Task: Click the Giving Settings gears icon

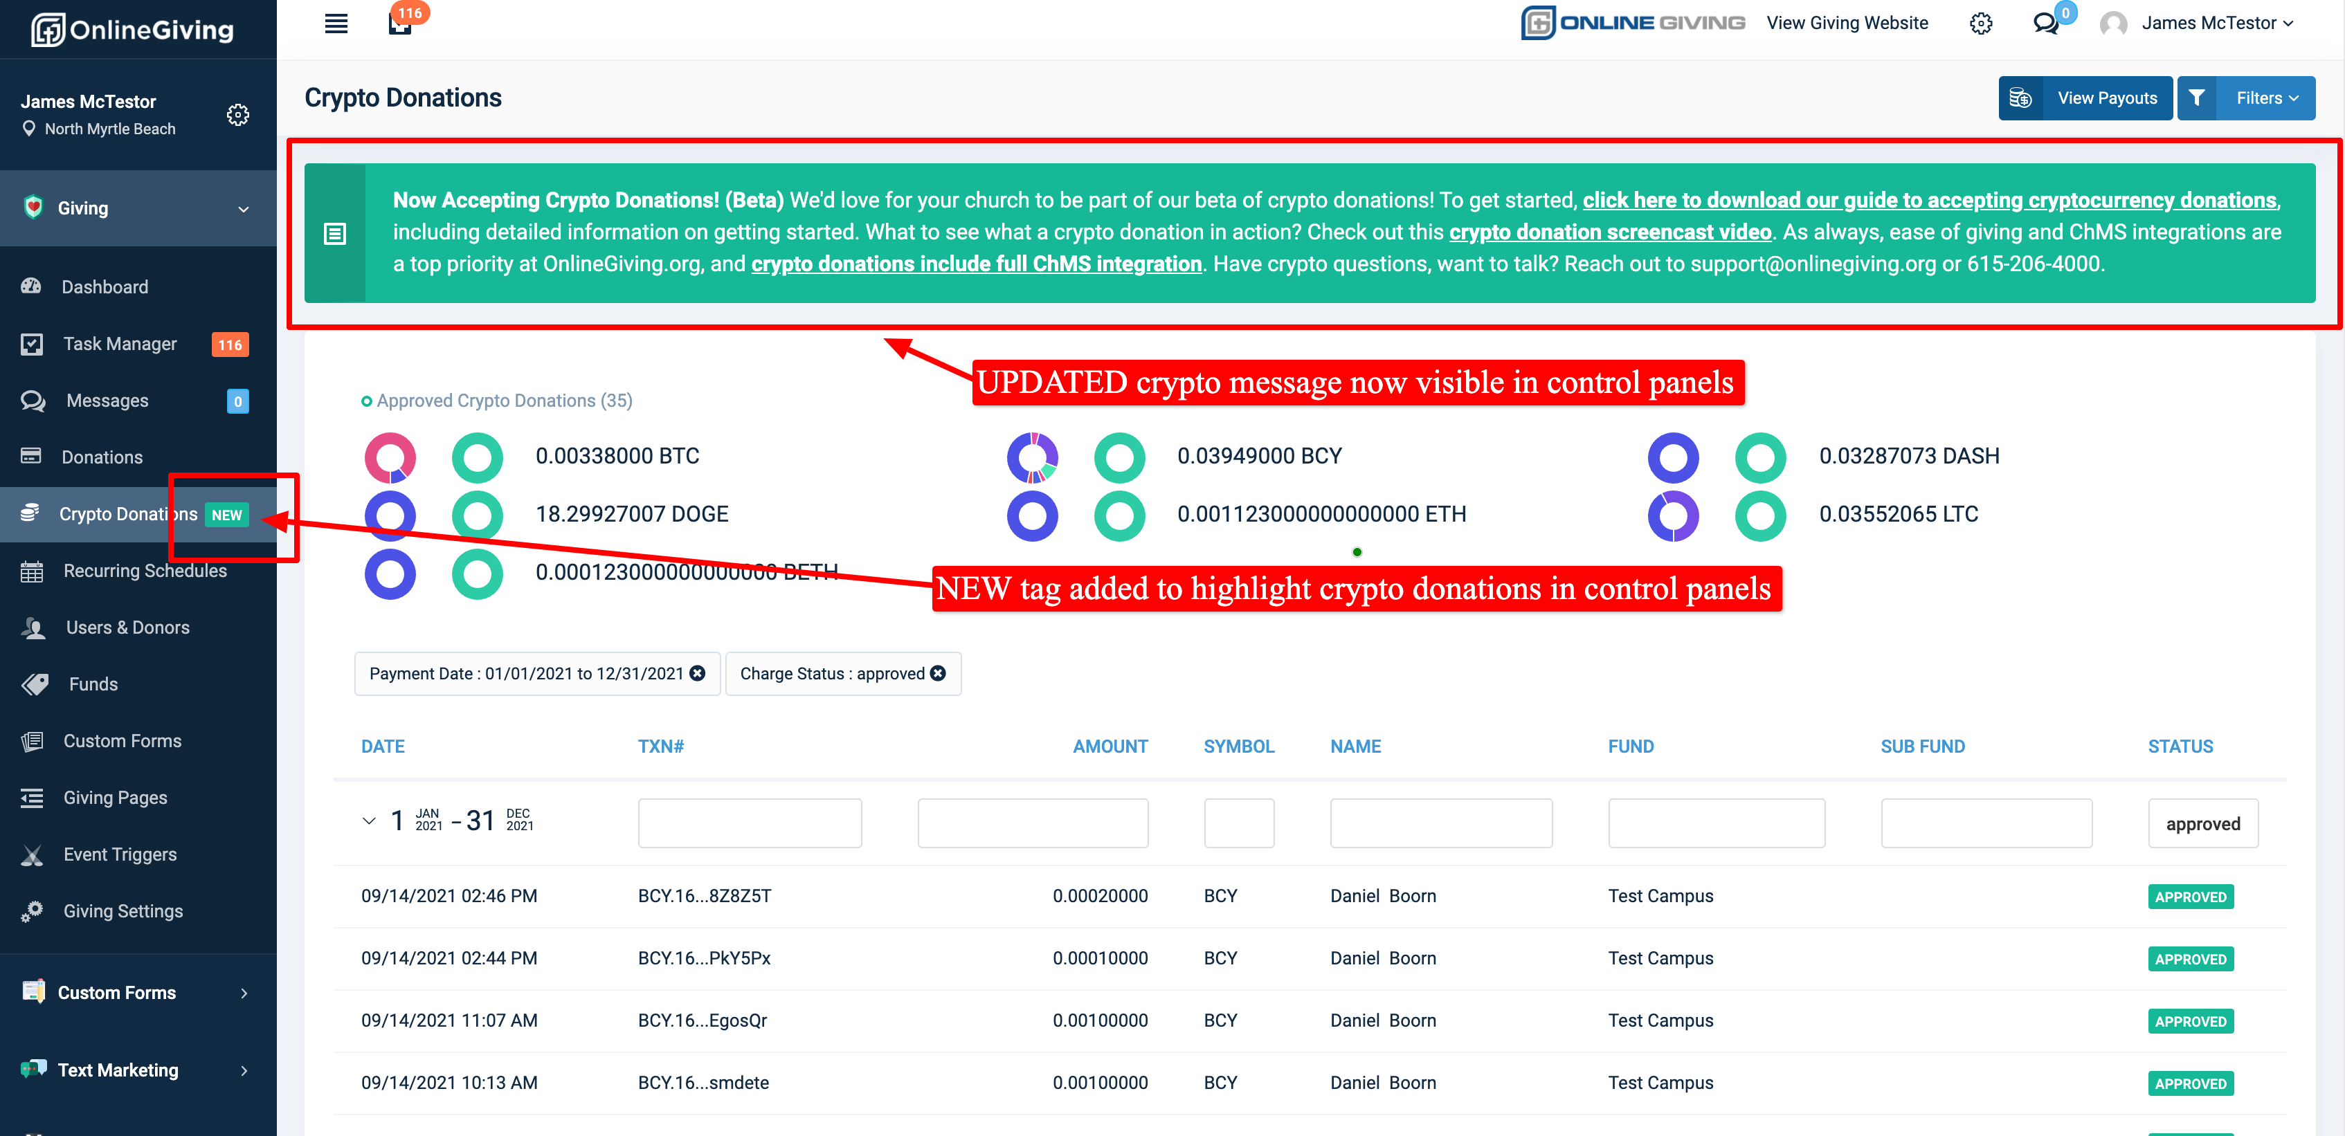Action: (32, 911)
